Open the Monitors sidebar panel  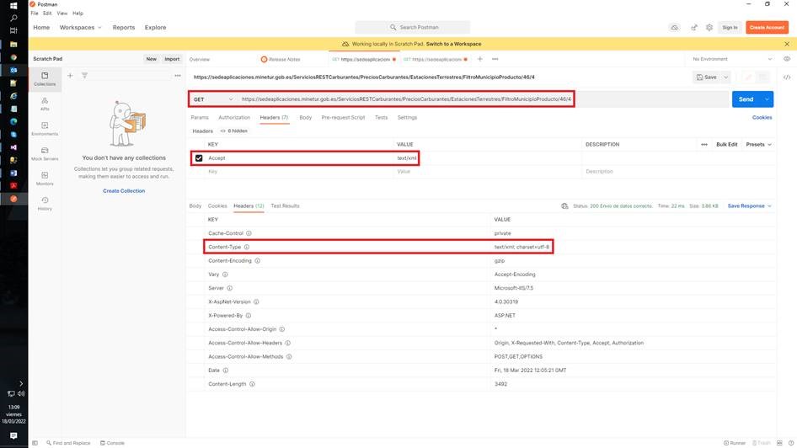45,179
